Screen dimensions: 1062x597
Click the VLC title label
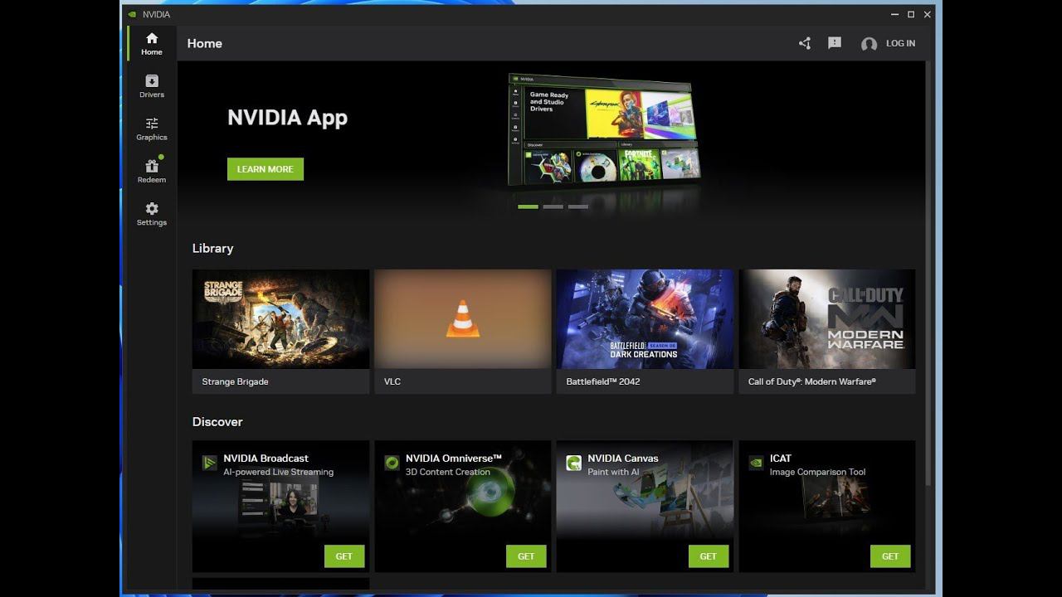[392, 381]
